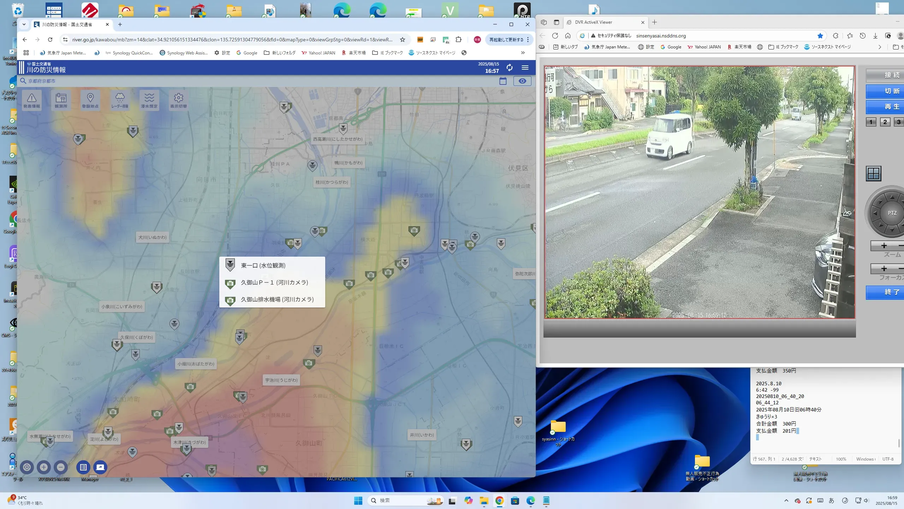Show the レーダー雨量 radar rainfall layer
Viewport: 904px width, 509px height.
coord(120,100)
